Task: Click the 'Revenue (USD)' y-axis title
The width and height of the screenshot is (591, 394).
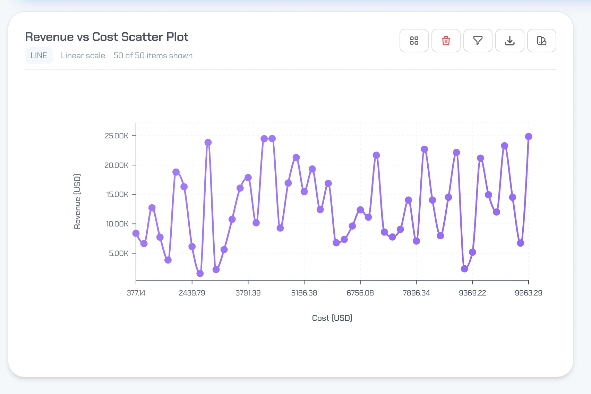Action: pyautogui.click(x=77, y=202)
